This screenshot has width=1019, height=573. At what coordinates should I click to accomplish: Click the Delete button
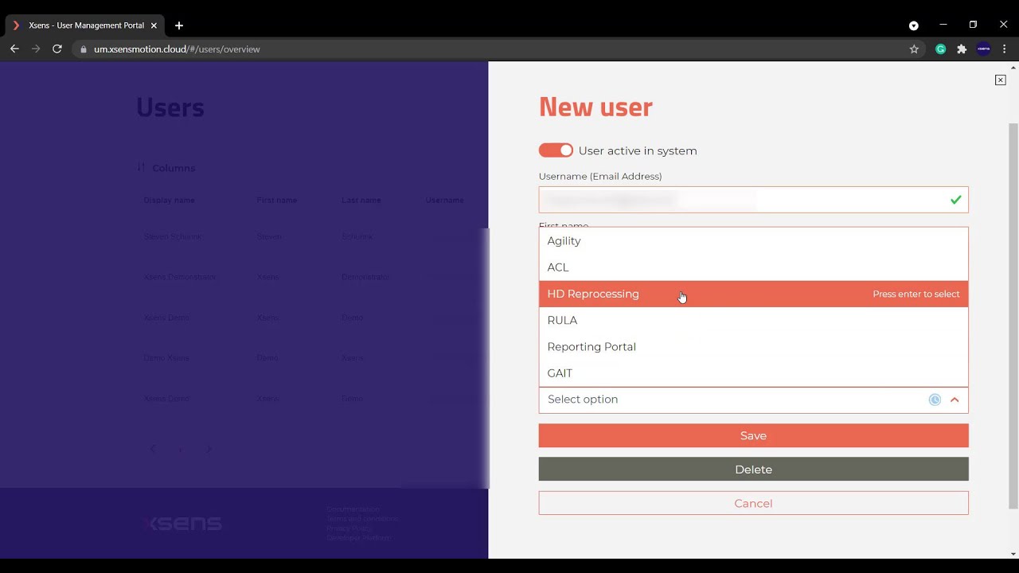pyautogui.click(x=753, y=469)
